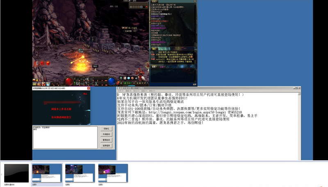Open the chat panel settings gear icon
The width and height of the screenshot is (328, 187).
[x=195, y=1]
